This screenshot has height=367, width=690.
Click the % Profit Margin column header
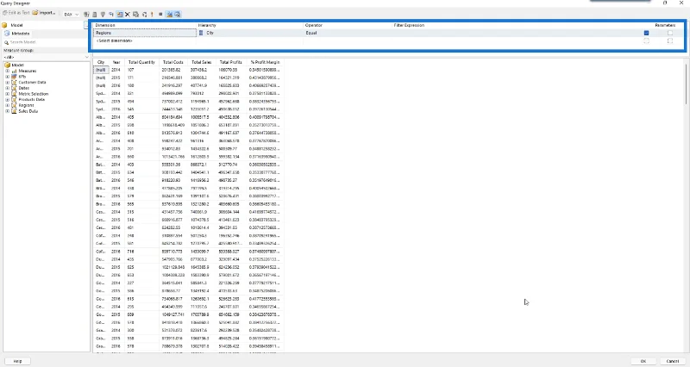(265, 62)
